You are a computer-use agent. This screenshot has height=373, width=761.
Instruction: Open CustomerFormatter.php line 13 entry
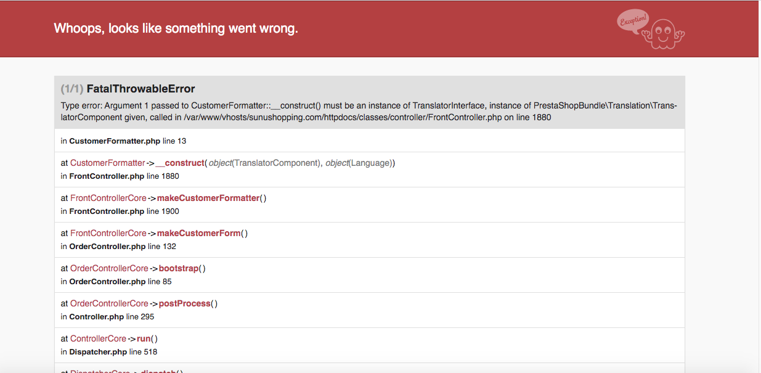tap(123, 141)
